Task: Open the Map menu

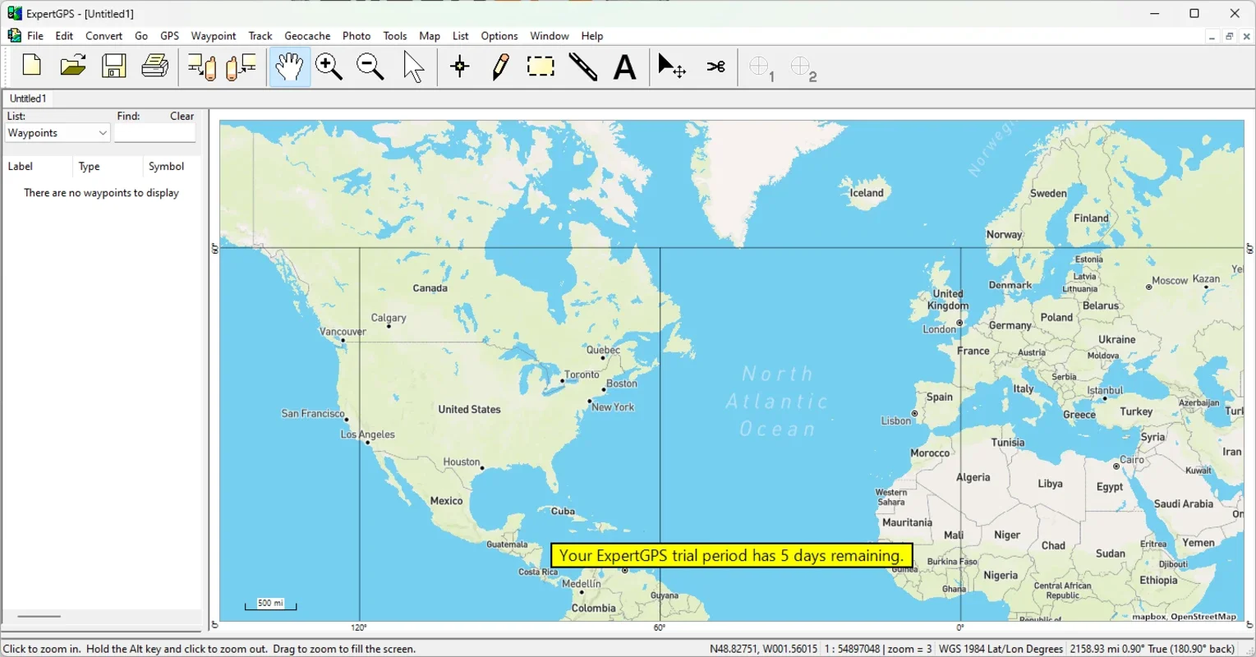Action: click(430, 36)
